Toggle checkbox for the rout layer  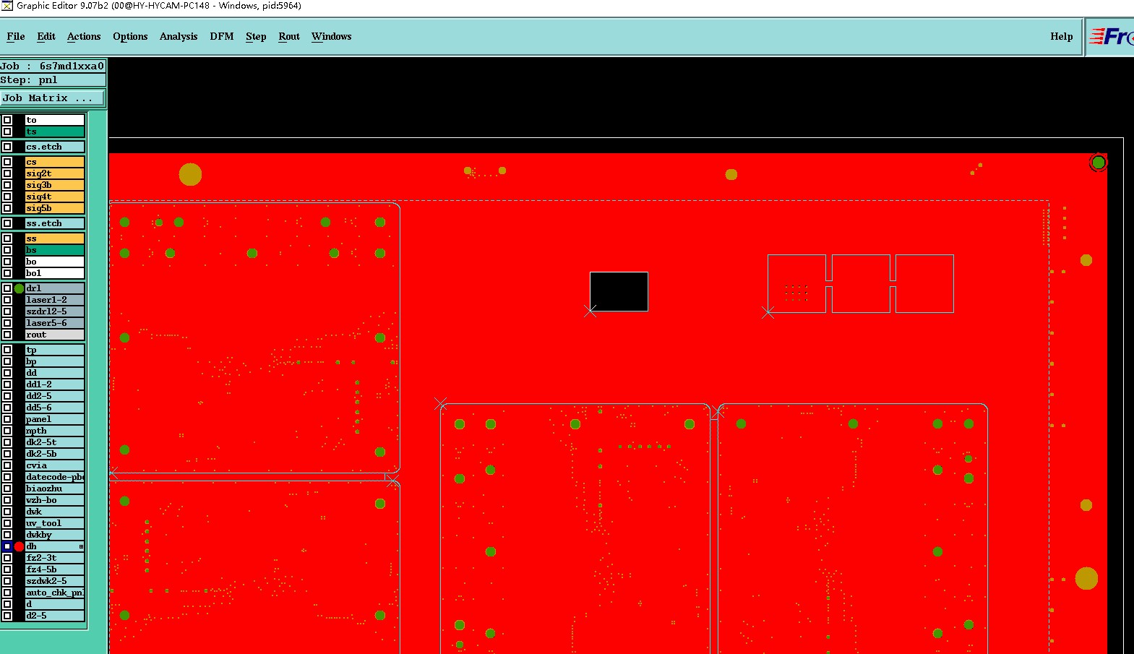point(7,335)
